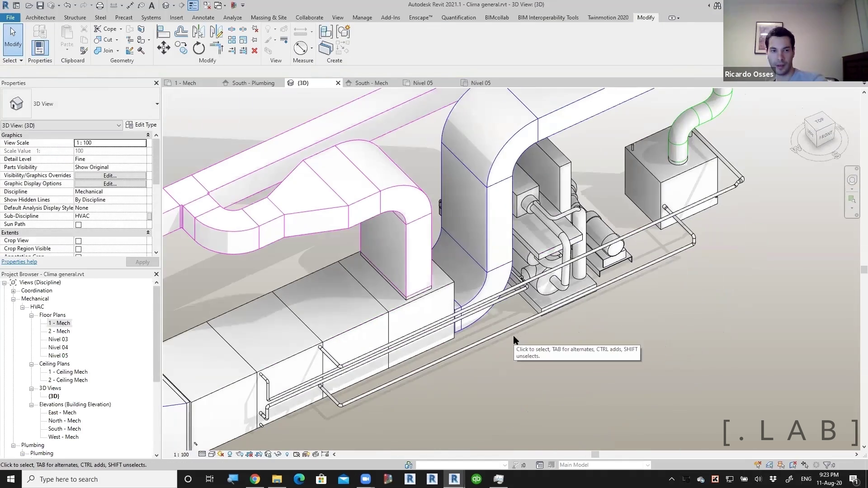Enable the Sun Path checkbox
Viewport: 868px width, 488px height.
[78, 225]
